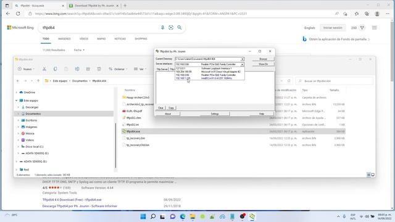Open the Fecha filter dropdown in Bing

[79, 50]
